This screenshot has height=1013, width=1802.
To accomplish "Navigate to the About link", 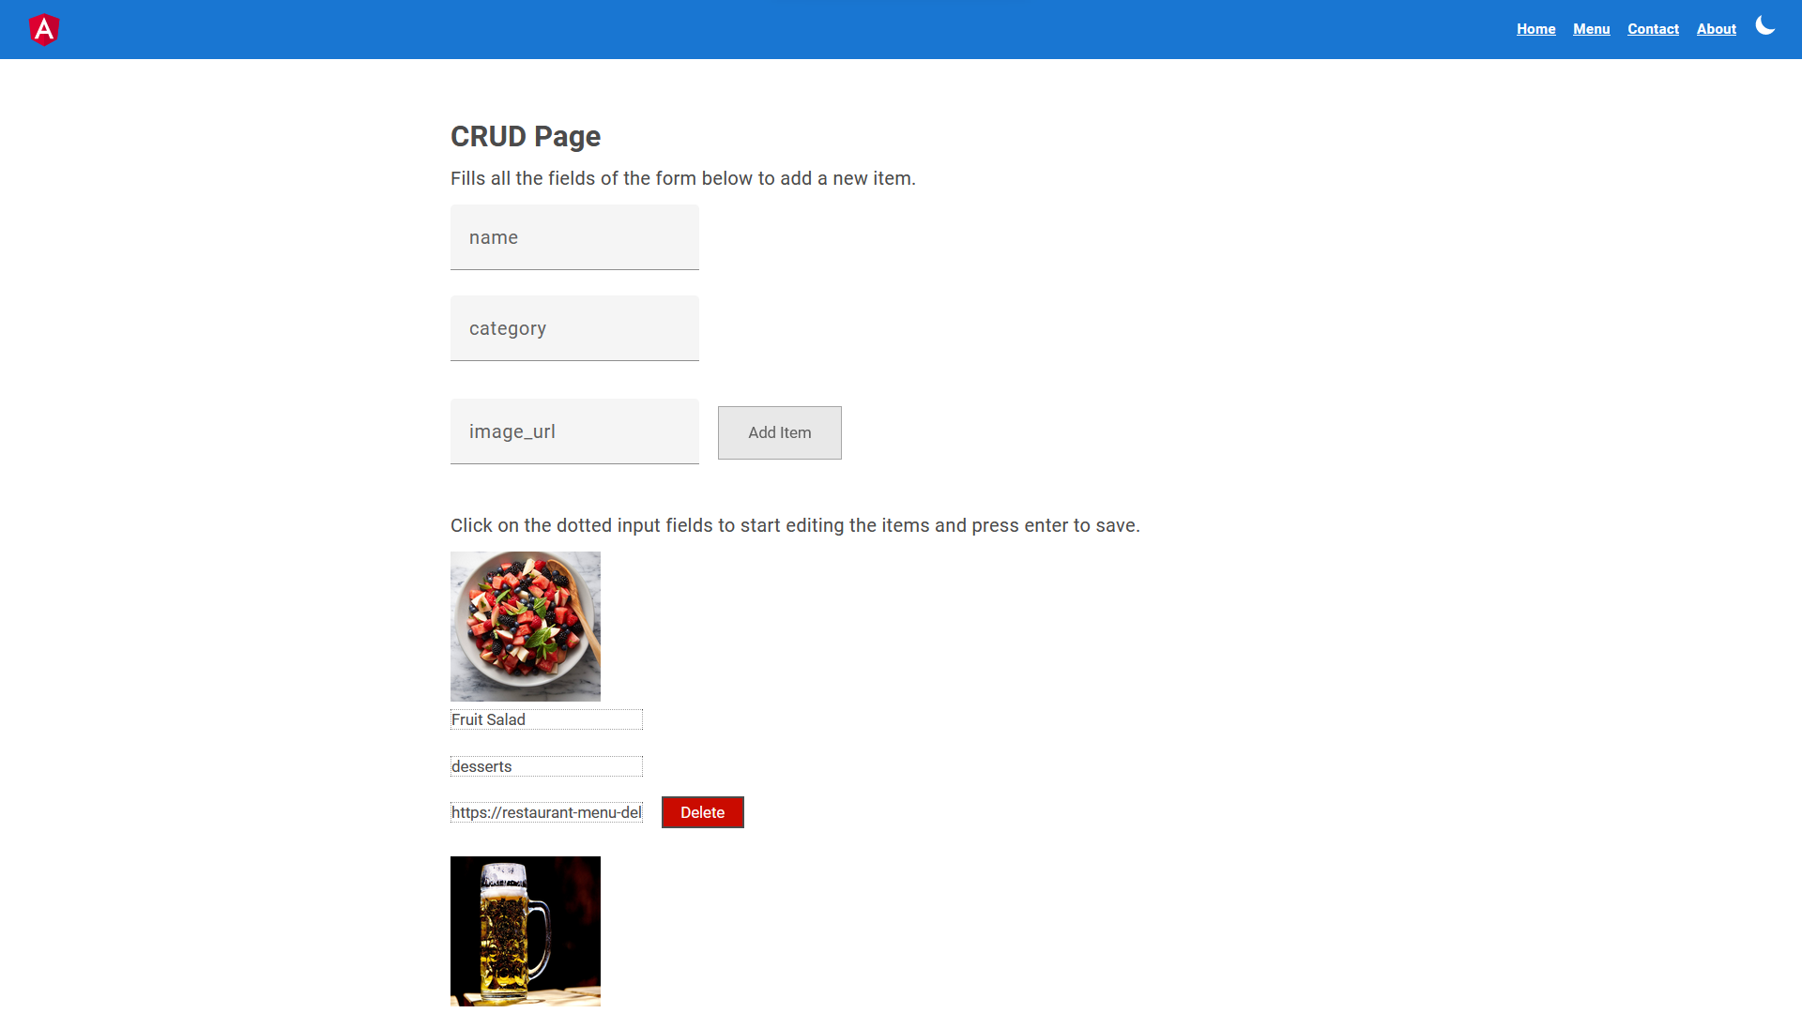I will tap(1716, 29).
